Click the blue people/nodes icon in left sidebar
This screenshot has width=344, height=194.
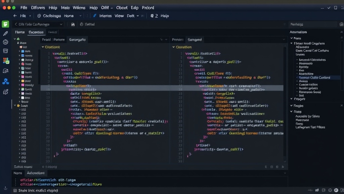(5, 82)
